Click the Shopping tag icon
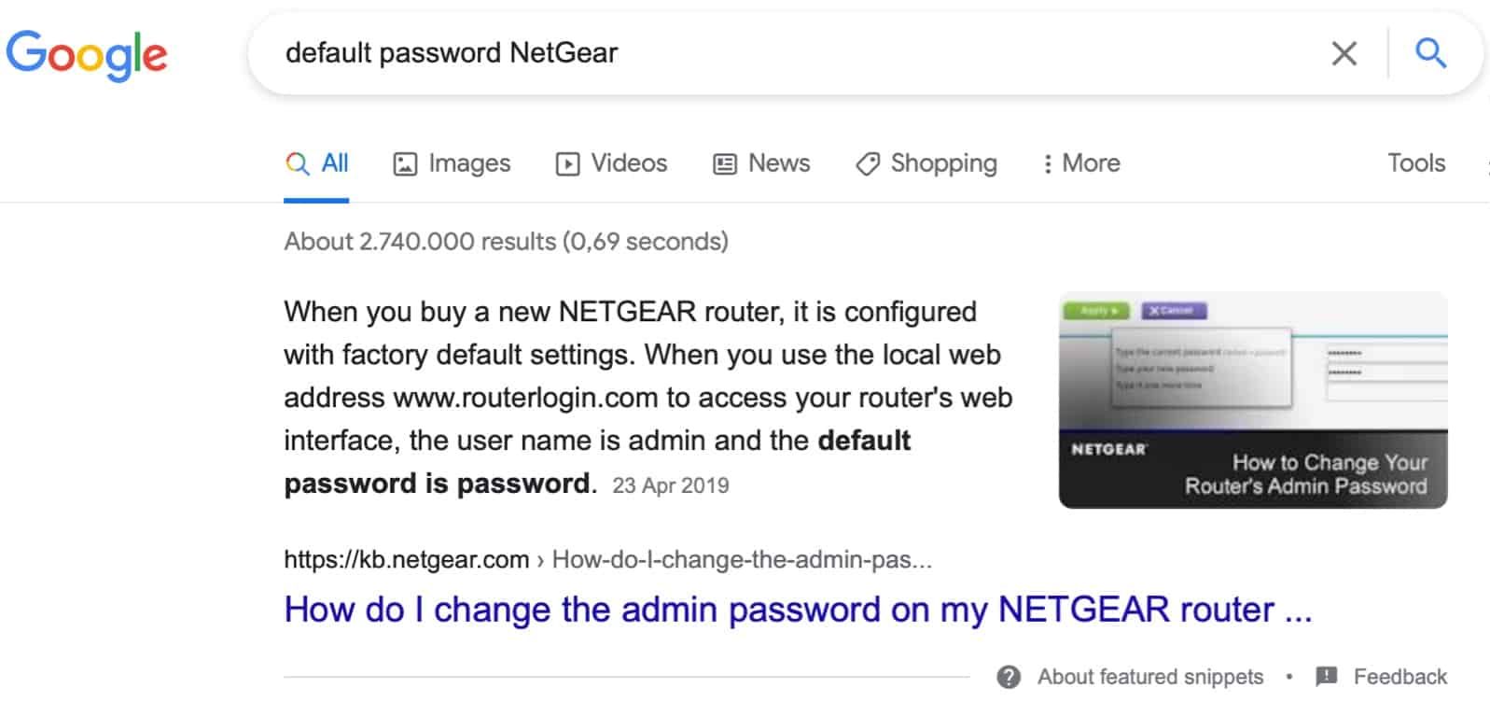This screenshot has width=1490, height=702. 868,164
